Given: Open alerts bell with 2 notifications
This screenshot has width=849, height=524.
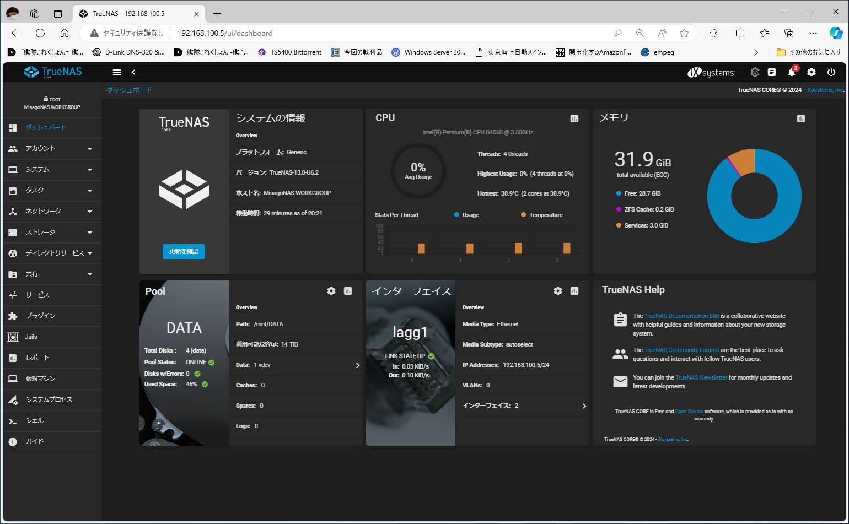Looking at the screenshot, I should (792, 72).
